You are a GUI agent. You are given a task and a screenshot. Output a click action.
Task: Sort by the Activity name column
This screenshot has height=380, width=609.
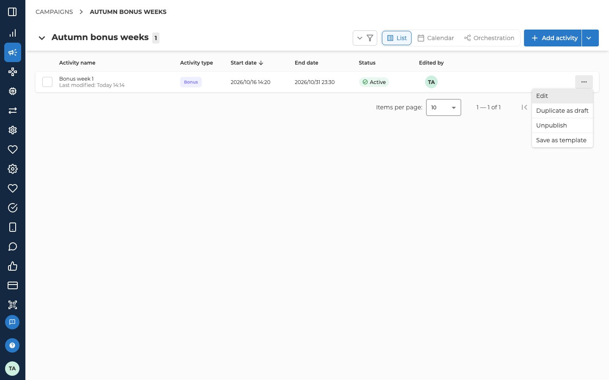(77, 62)
